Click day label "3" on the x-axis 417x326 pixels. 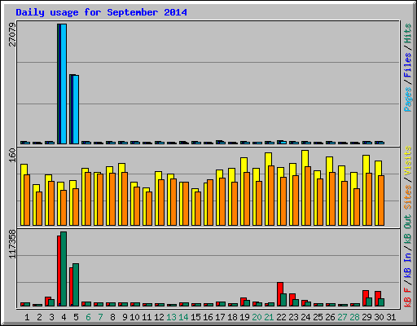[x=51, y=317]
